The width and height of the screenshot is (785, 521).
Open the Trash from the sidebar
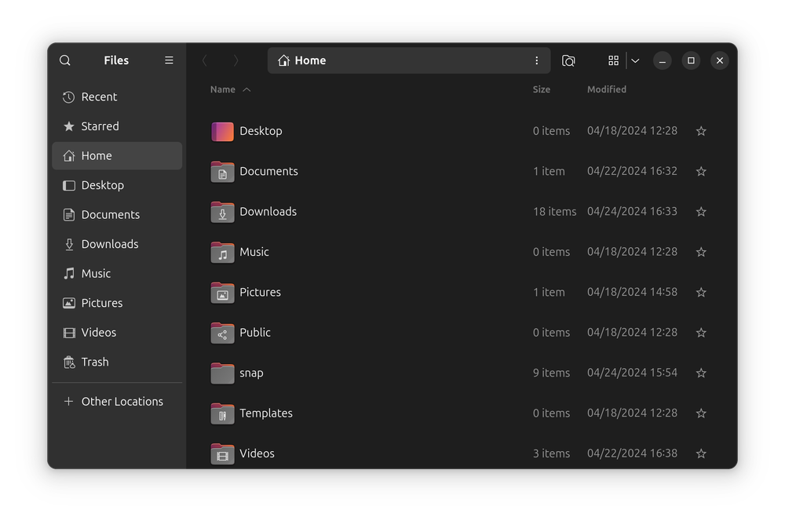[x=95, y=362]
